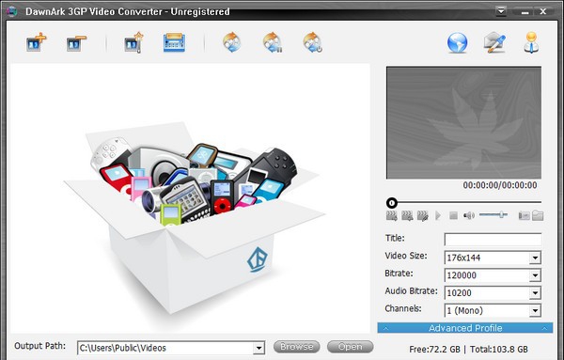Open the Output Path dropdown arrow
This screenshot has height=360, width=564.
pyautogui.click(x=258, y=348)
